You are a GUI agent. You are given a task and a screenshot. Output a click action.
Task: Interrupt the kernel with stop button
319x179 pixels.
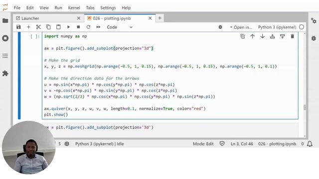78,27
